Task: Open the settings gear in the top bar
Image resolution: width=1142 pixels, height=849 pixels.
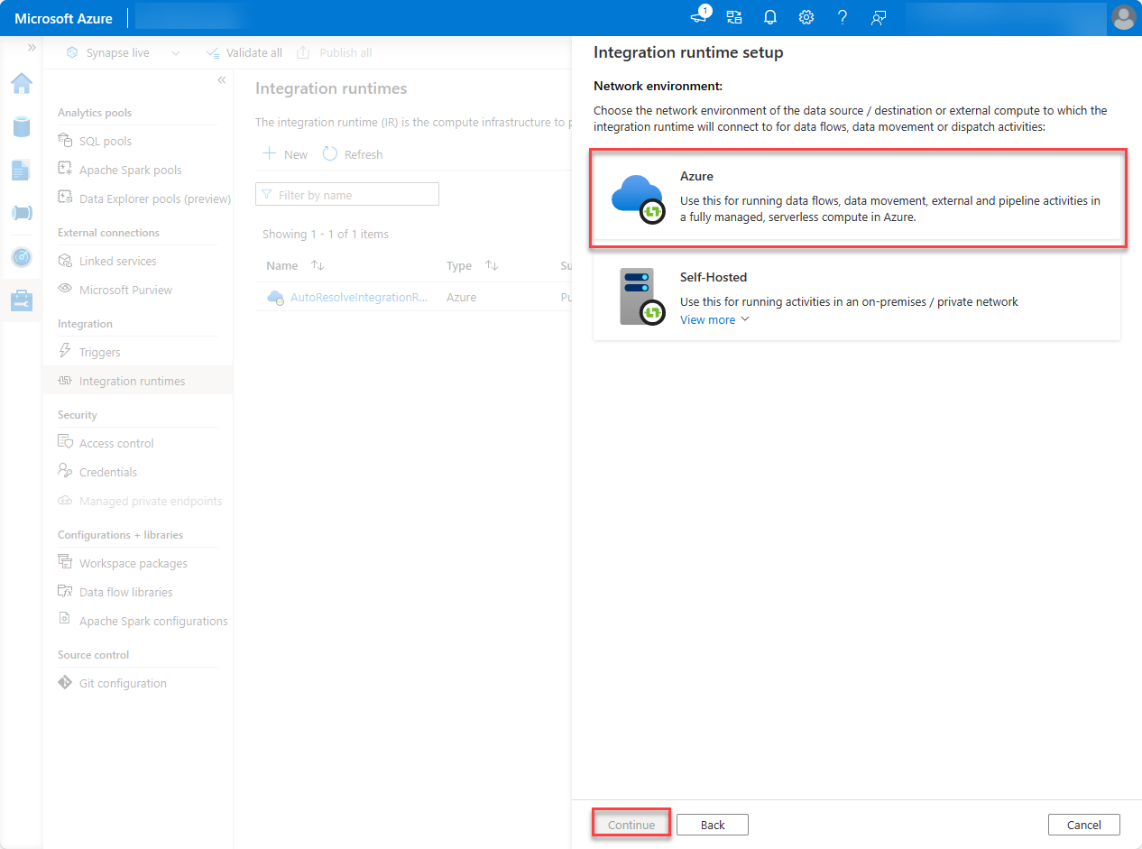Action: [806, 17]
